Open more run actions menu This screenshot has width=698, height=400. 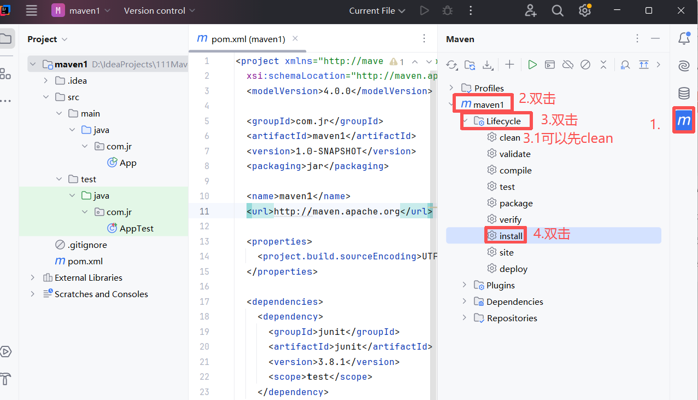(x=471, y=10)
